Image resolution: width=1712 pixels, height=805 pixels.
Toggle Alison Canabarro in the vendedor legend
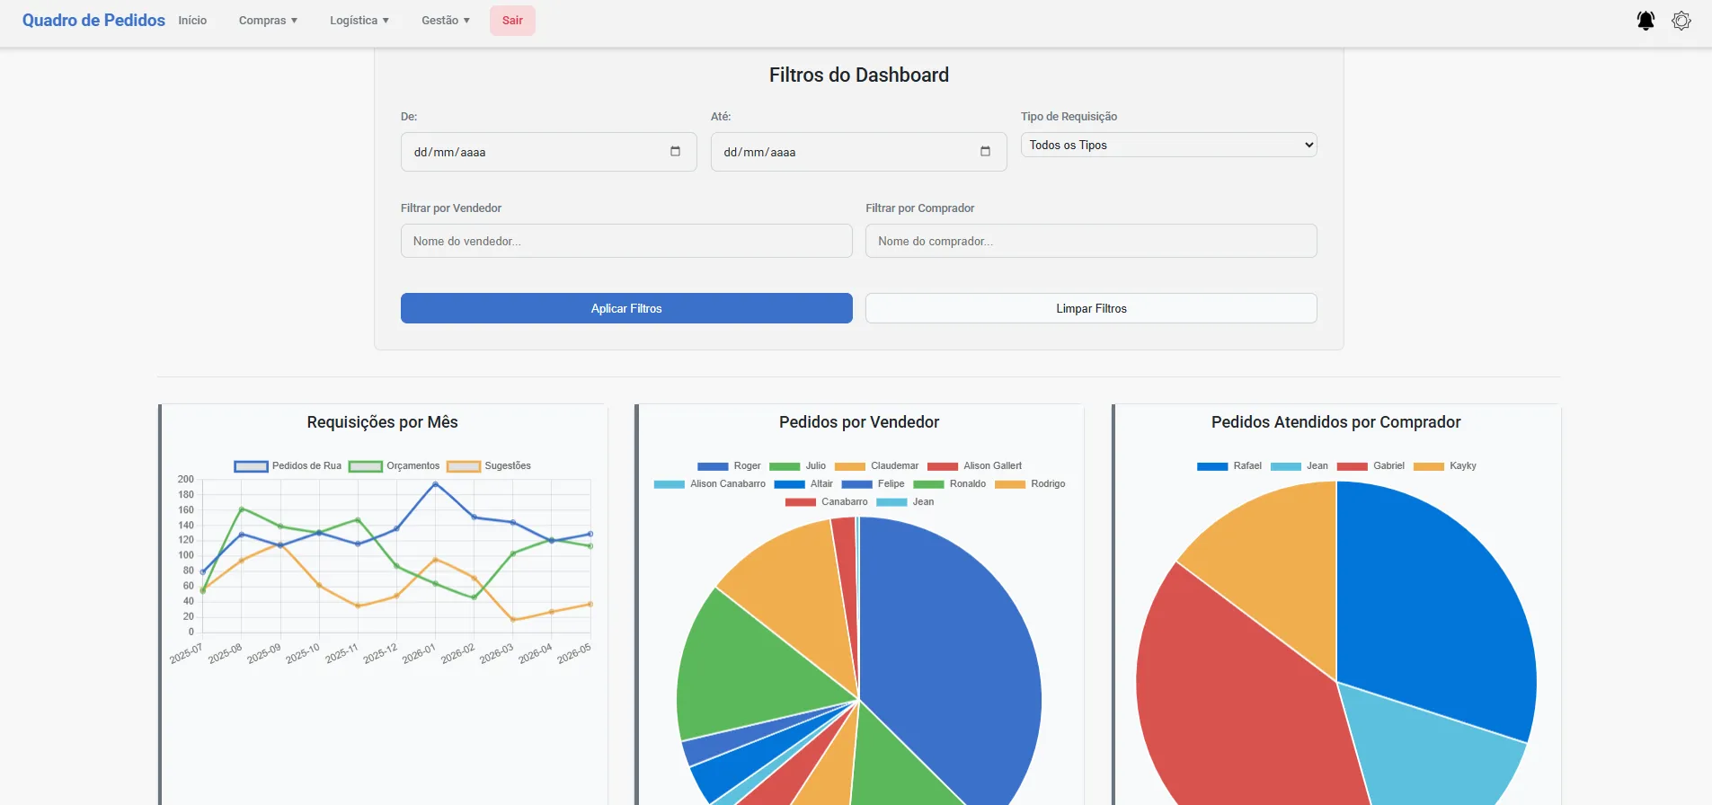click(710, 484)
